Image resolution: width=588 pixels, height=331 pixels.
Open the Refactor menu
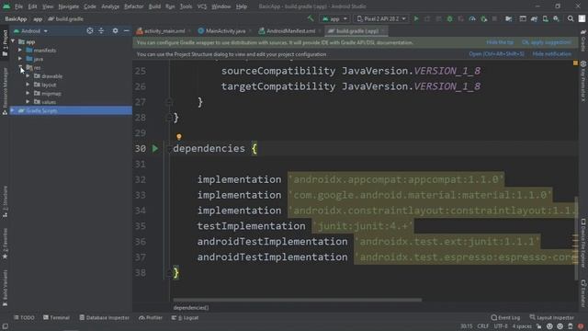click(133, 6)
